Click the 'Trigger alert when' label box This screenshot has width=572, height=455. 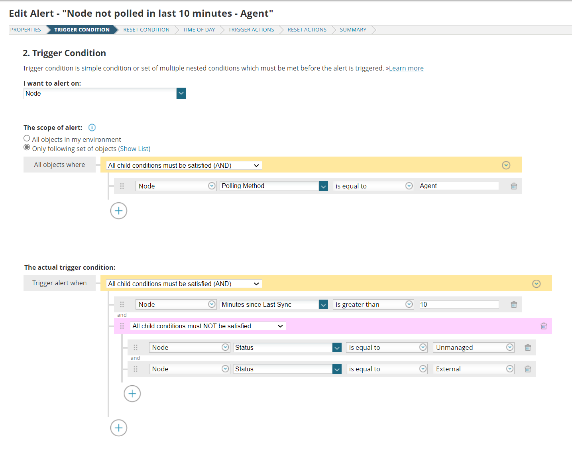(x=59, y=283)
